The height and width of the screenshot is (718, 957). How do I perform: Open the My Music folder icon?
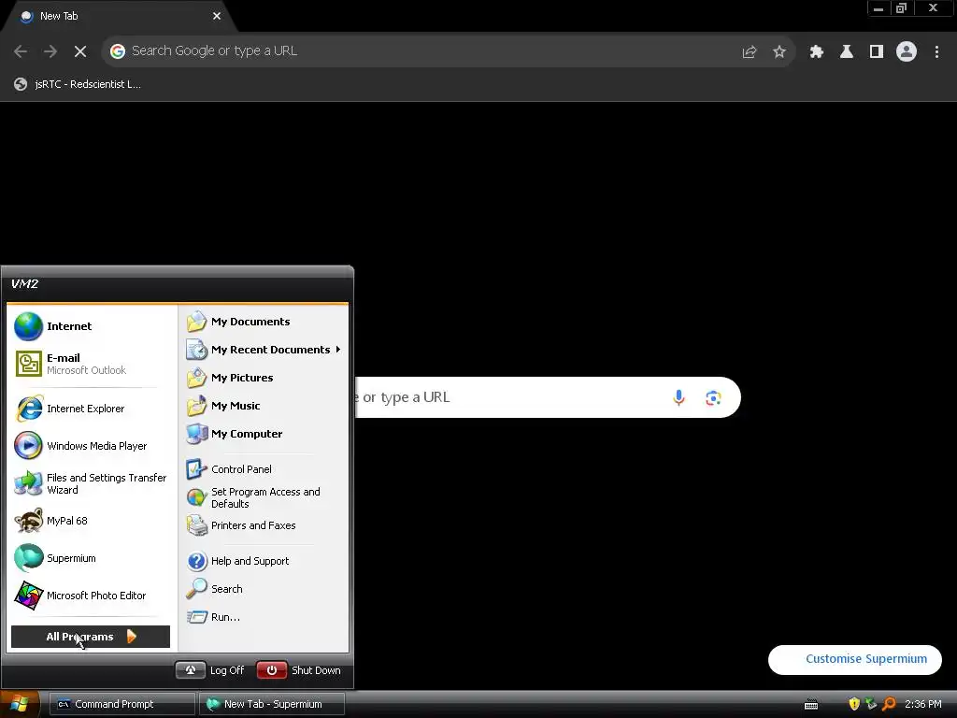[x=196, y=406]
